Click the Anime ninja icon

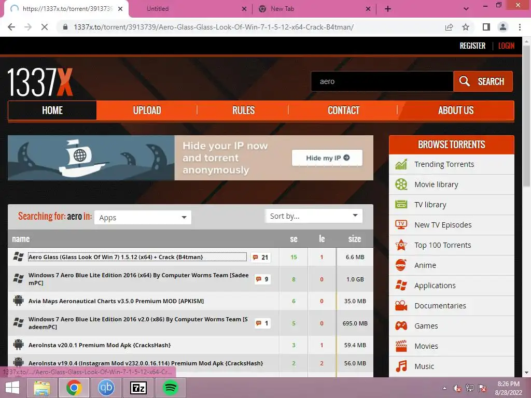[x=401, y=265]
